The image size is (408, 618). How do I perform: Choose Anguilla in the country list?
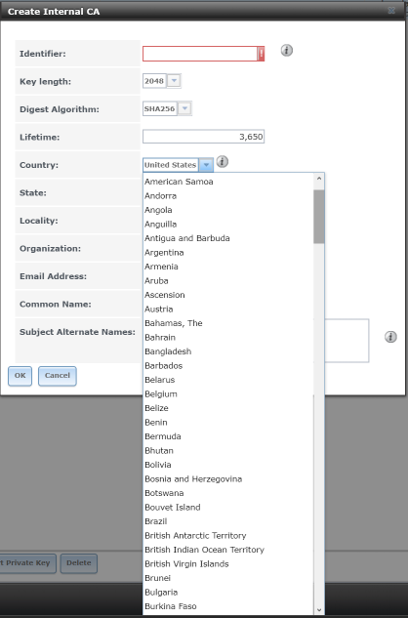(228, 225)
